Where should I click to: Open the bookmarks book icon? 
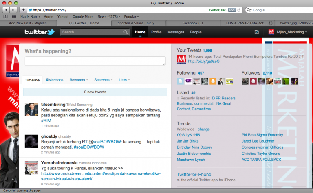5,17
